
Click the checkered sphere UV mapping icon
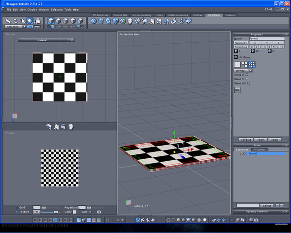click(94, 21)
